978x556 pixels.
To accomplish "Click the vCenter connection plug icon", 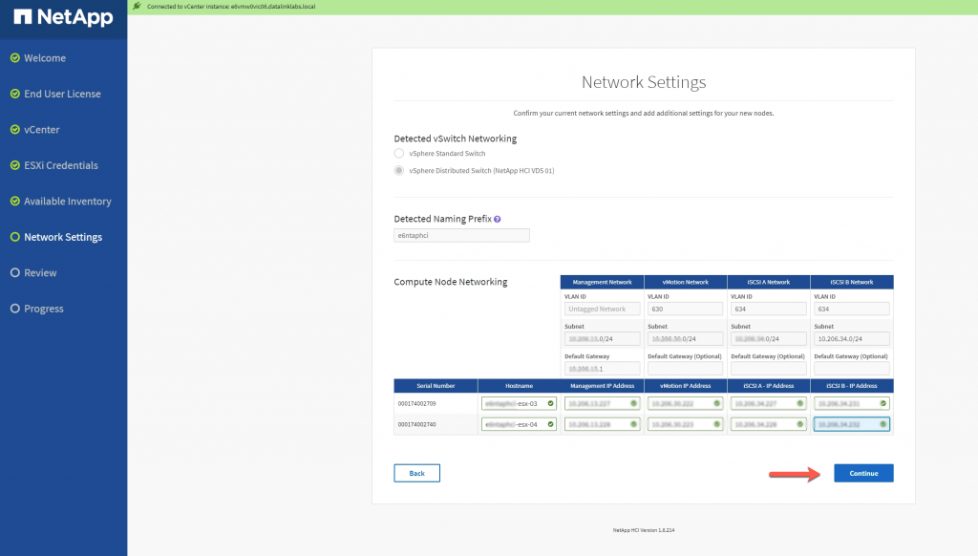I will click(x=138, y=7).
